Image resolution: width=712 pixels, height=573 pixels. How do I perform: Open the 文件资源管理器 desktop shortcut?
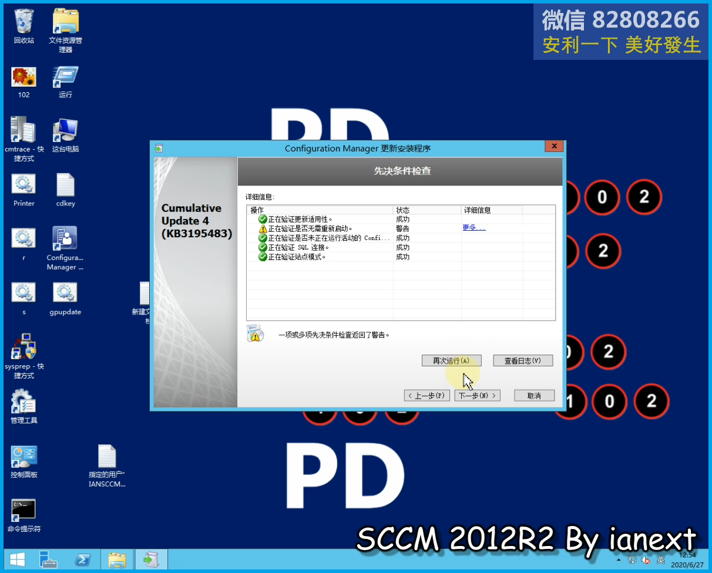click(x=65, y=31)
